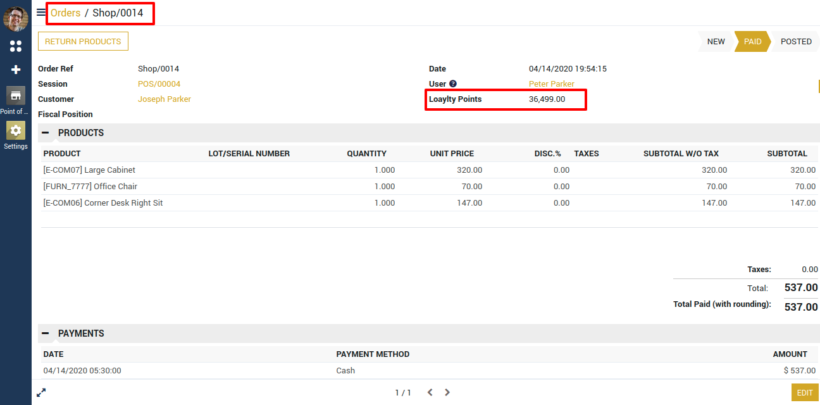
Task: Open the hamburger menu icon
Action: [41, 12]
